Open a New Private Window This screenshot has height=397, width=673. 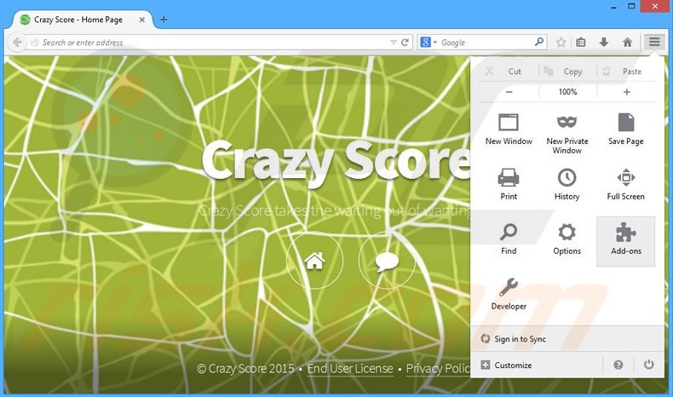pyautogui.click(x=567, y=135)
